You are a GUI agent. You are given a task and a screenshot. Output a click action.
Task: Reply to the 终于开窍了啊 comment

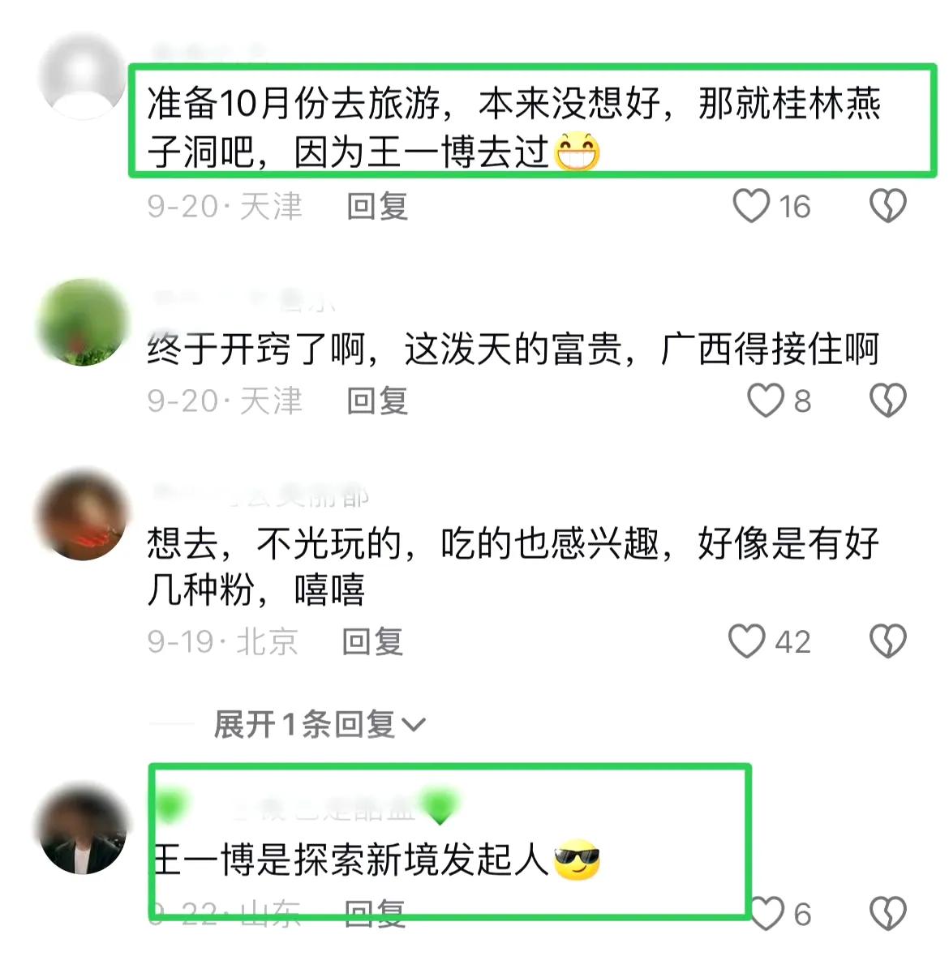377,401
